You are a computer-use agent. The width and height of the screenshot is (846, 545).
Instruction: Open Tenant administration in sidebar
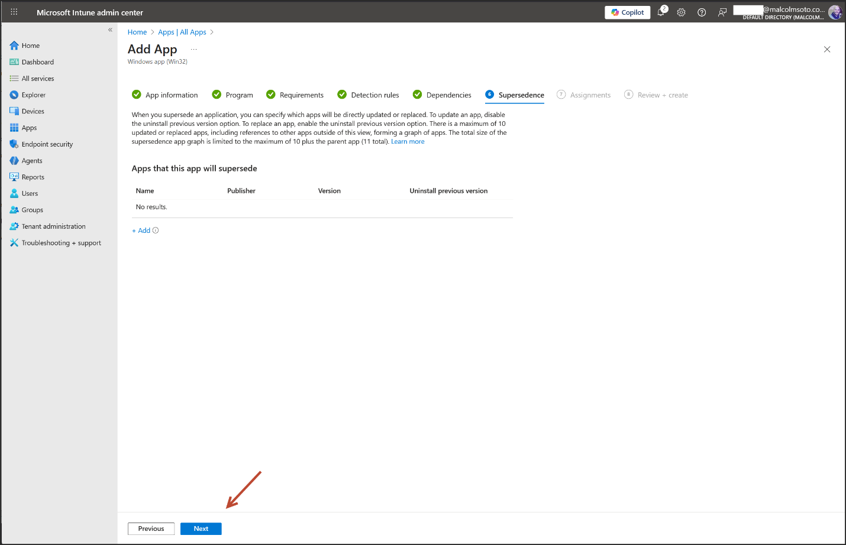[x=53, y=226]
